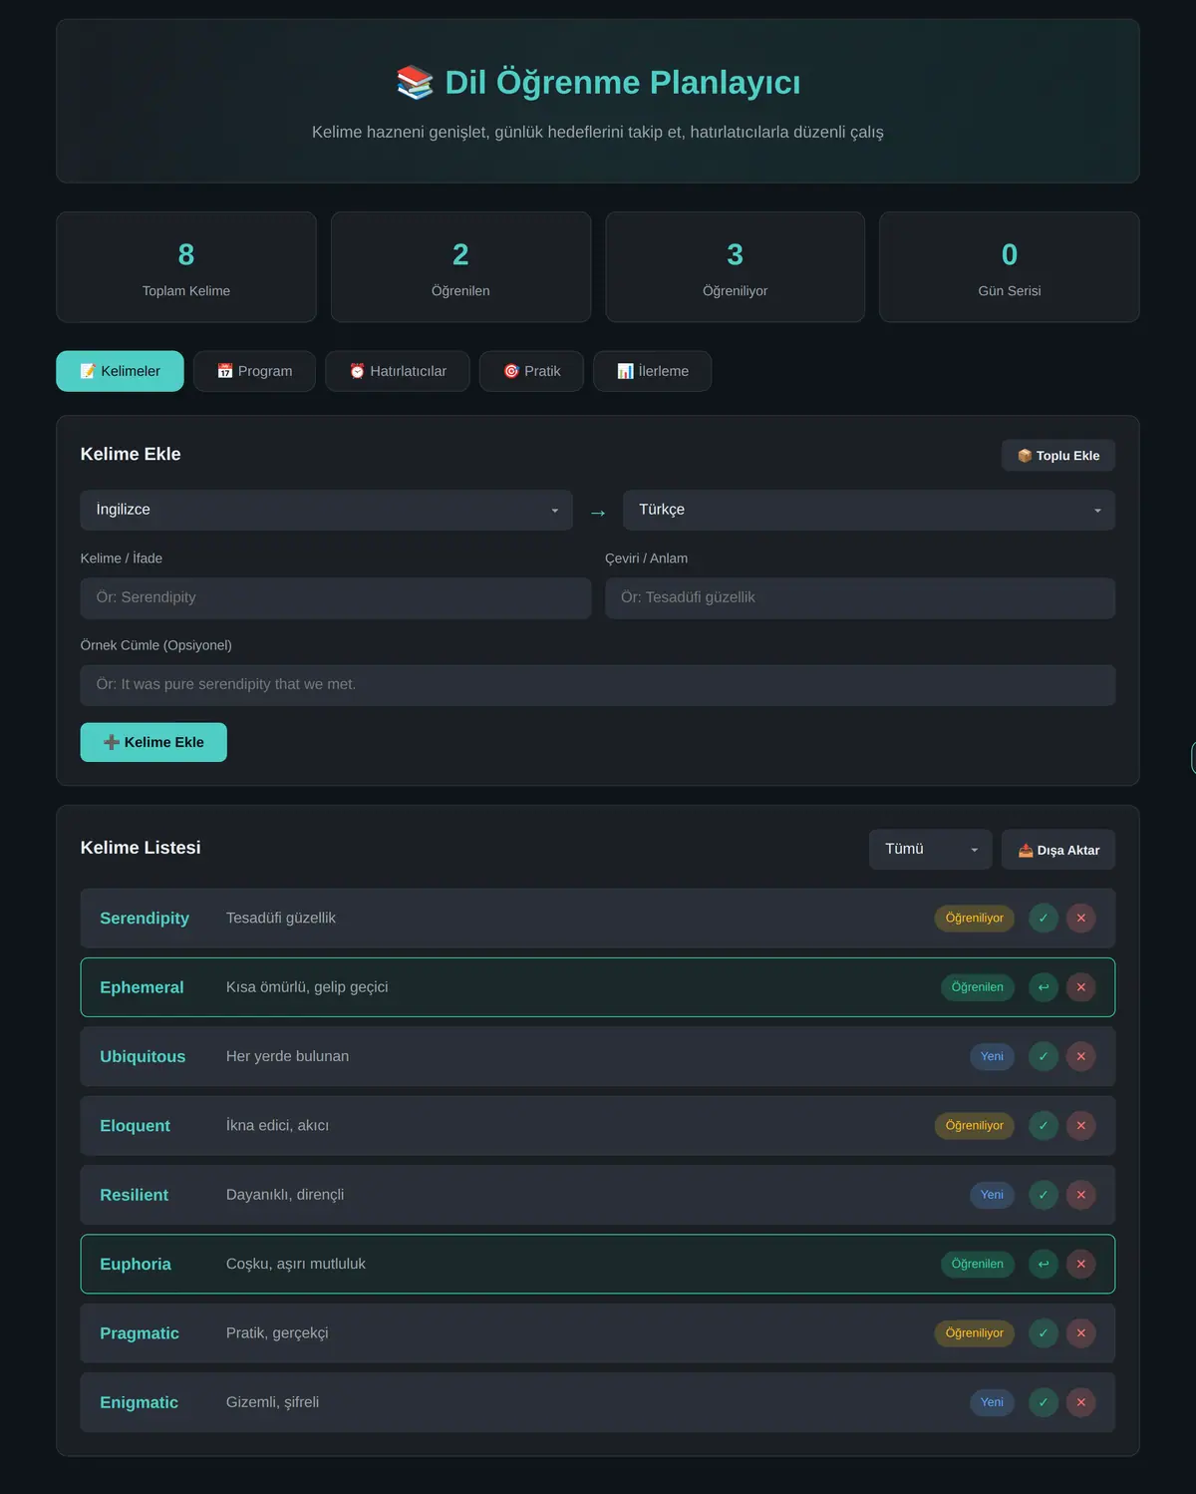The image size is (1196, 1494).
Task: Delete the Eloquent word entry
Action: click(x=1081, y=1126)
